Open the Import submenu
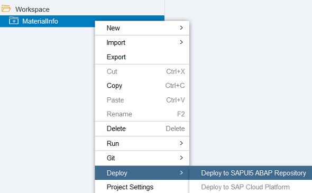Viewport: 312px width, 193px height. point(142,43)
